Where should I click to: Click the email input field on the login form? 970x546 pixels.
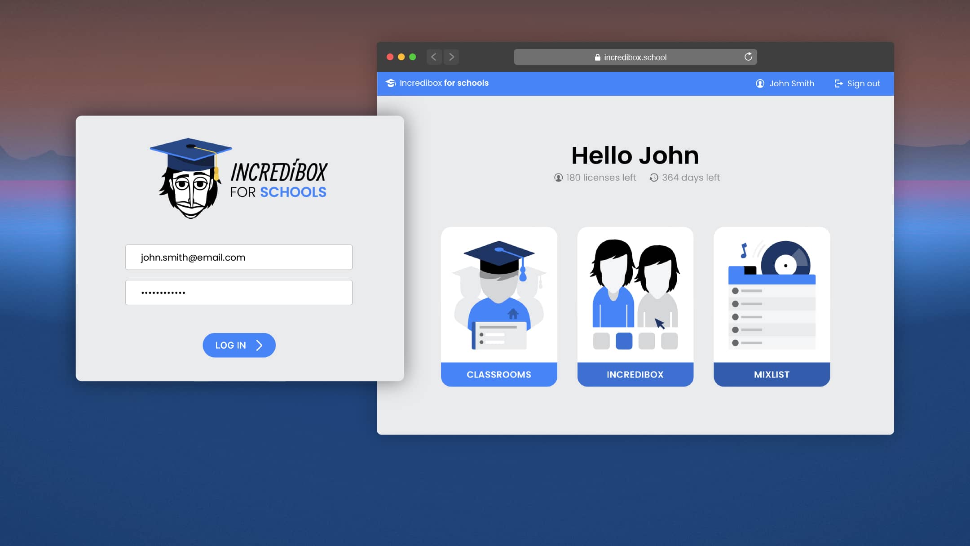(238, 257)
